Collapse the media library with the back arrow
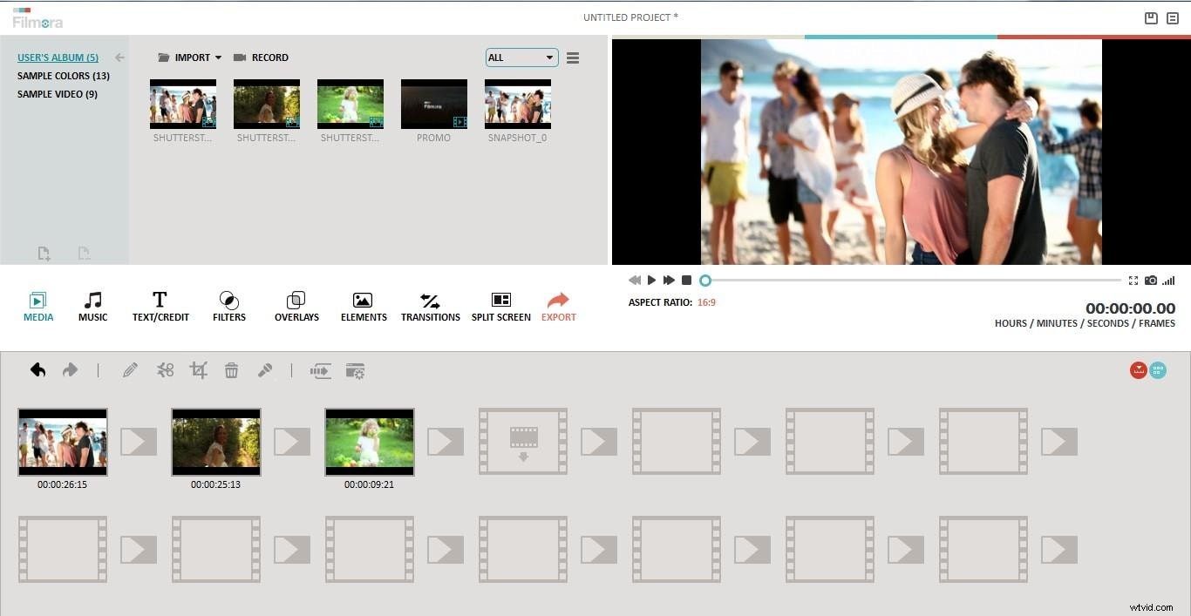 coord(119,57)
